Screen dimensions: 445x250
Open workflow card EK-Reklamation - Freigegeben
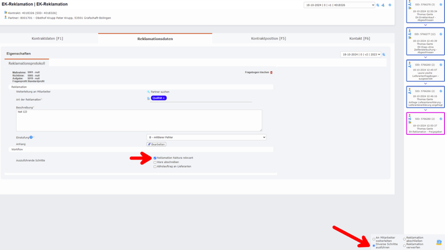425,123
